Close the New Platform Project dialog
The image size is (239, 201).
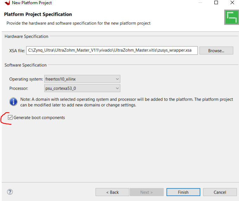pyautogui.click(x=232, y=3)
